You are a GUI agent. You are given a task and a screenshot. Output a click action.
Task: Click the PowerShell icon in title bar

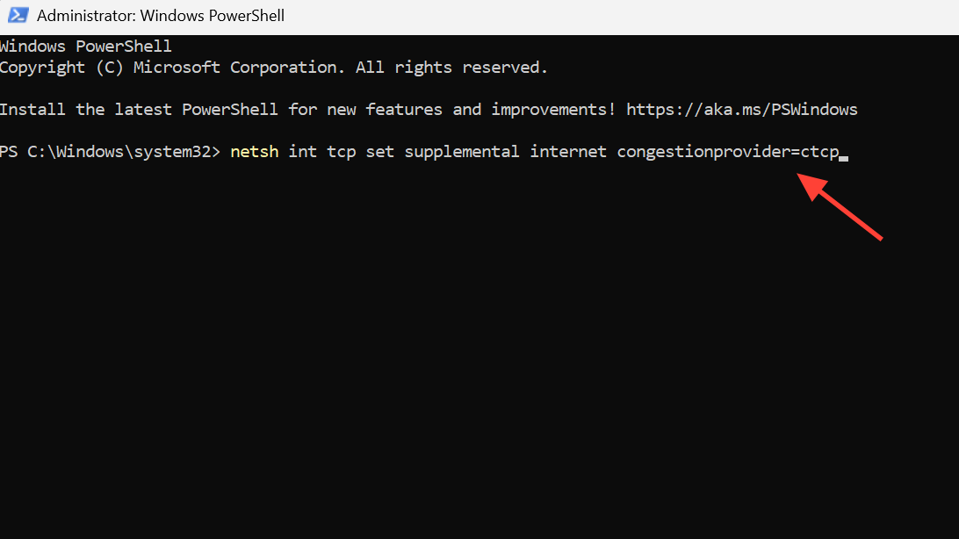17,16
